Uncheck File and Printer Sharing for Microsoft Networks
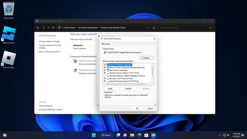Viewport: 247px width, 139px height. pos(105,68)
